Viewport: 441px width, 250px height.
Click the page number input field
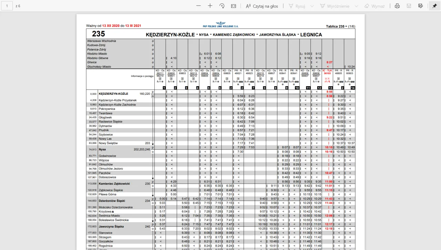pyautogui.click(x=7, y=6)
